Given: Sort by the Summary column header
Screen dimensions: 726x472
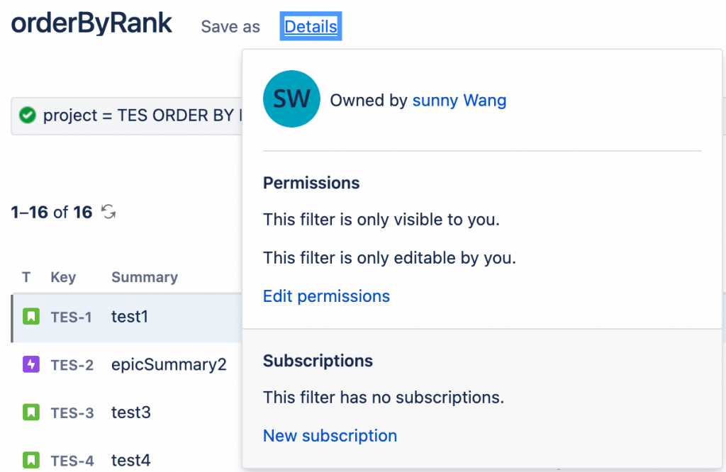Looking at the screenshot, I should pyautogui.click(x=145, y=277).
